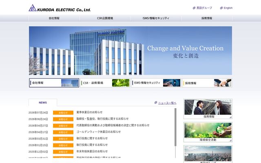
Task: Click the orange お知らせ tag for 2026年04月17日
Action: click(x=63, y=132)
